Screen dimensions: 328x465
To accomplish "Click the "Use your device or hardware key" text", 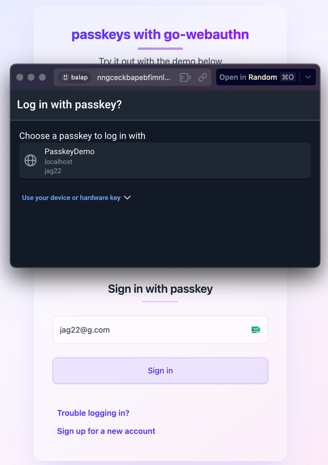I will click(x=71, y=198).
